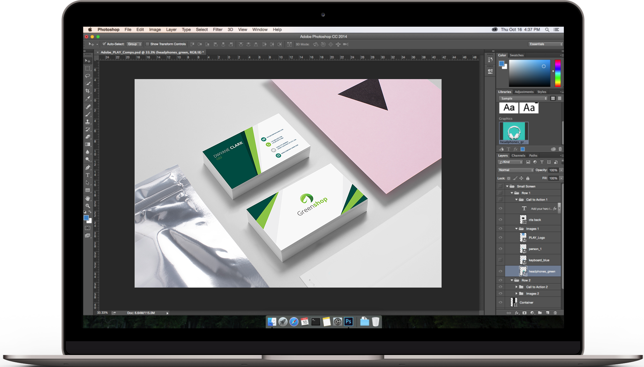
Task: Delete layer using Layers panel trash icon
Action: [x=555, y=313]
